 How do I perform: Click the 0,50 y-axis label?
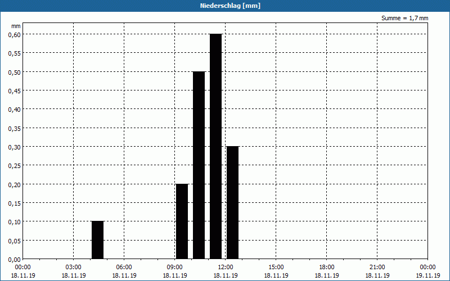tap(15, 72)
